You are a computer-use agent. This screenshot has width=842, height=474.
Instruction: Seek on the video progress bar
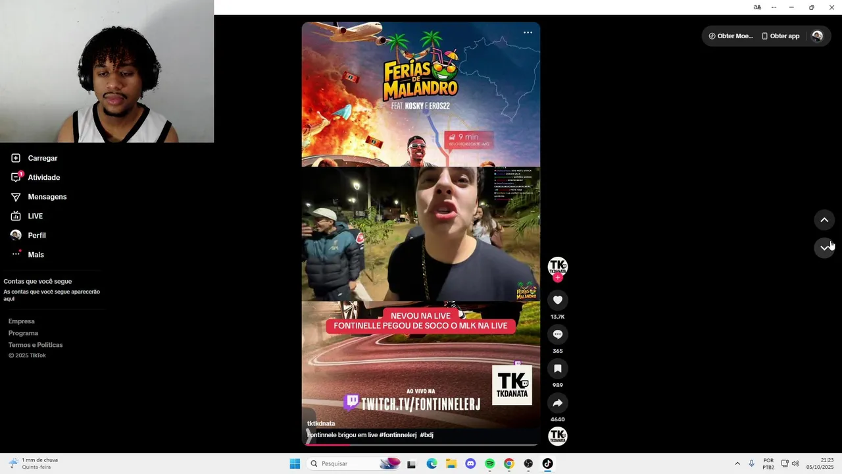pos(421,444)
